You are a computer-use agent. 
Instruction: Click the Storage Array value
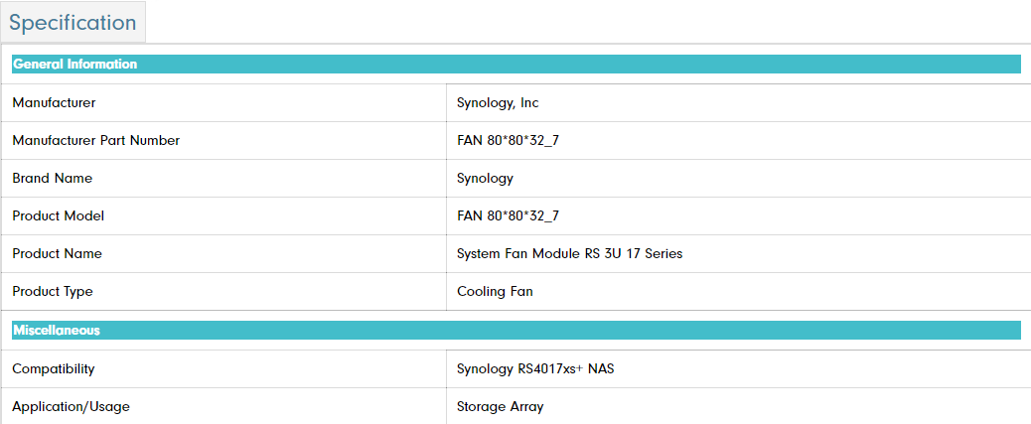[x=500, y=406]
